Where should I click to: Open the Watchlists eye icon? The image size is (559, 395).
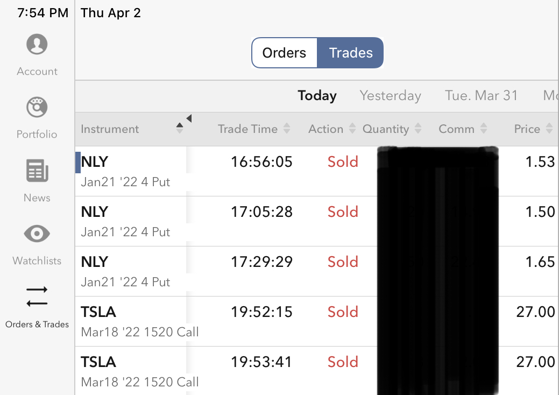pos(37,234)
